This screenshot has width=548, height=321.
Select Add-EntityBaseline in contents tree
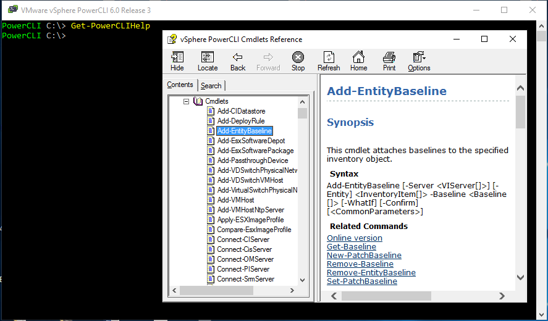tap(244, 131)
